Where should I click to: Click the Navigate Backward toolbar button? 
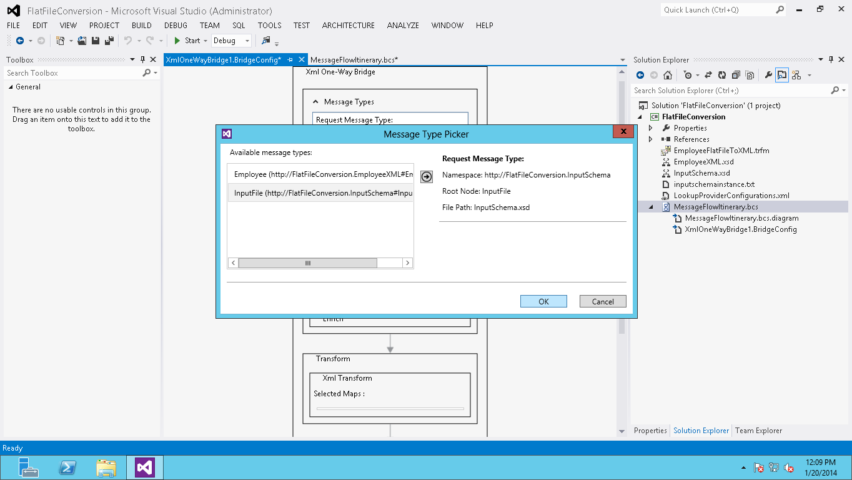tap(19, 41)
